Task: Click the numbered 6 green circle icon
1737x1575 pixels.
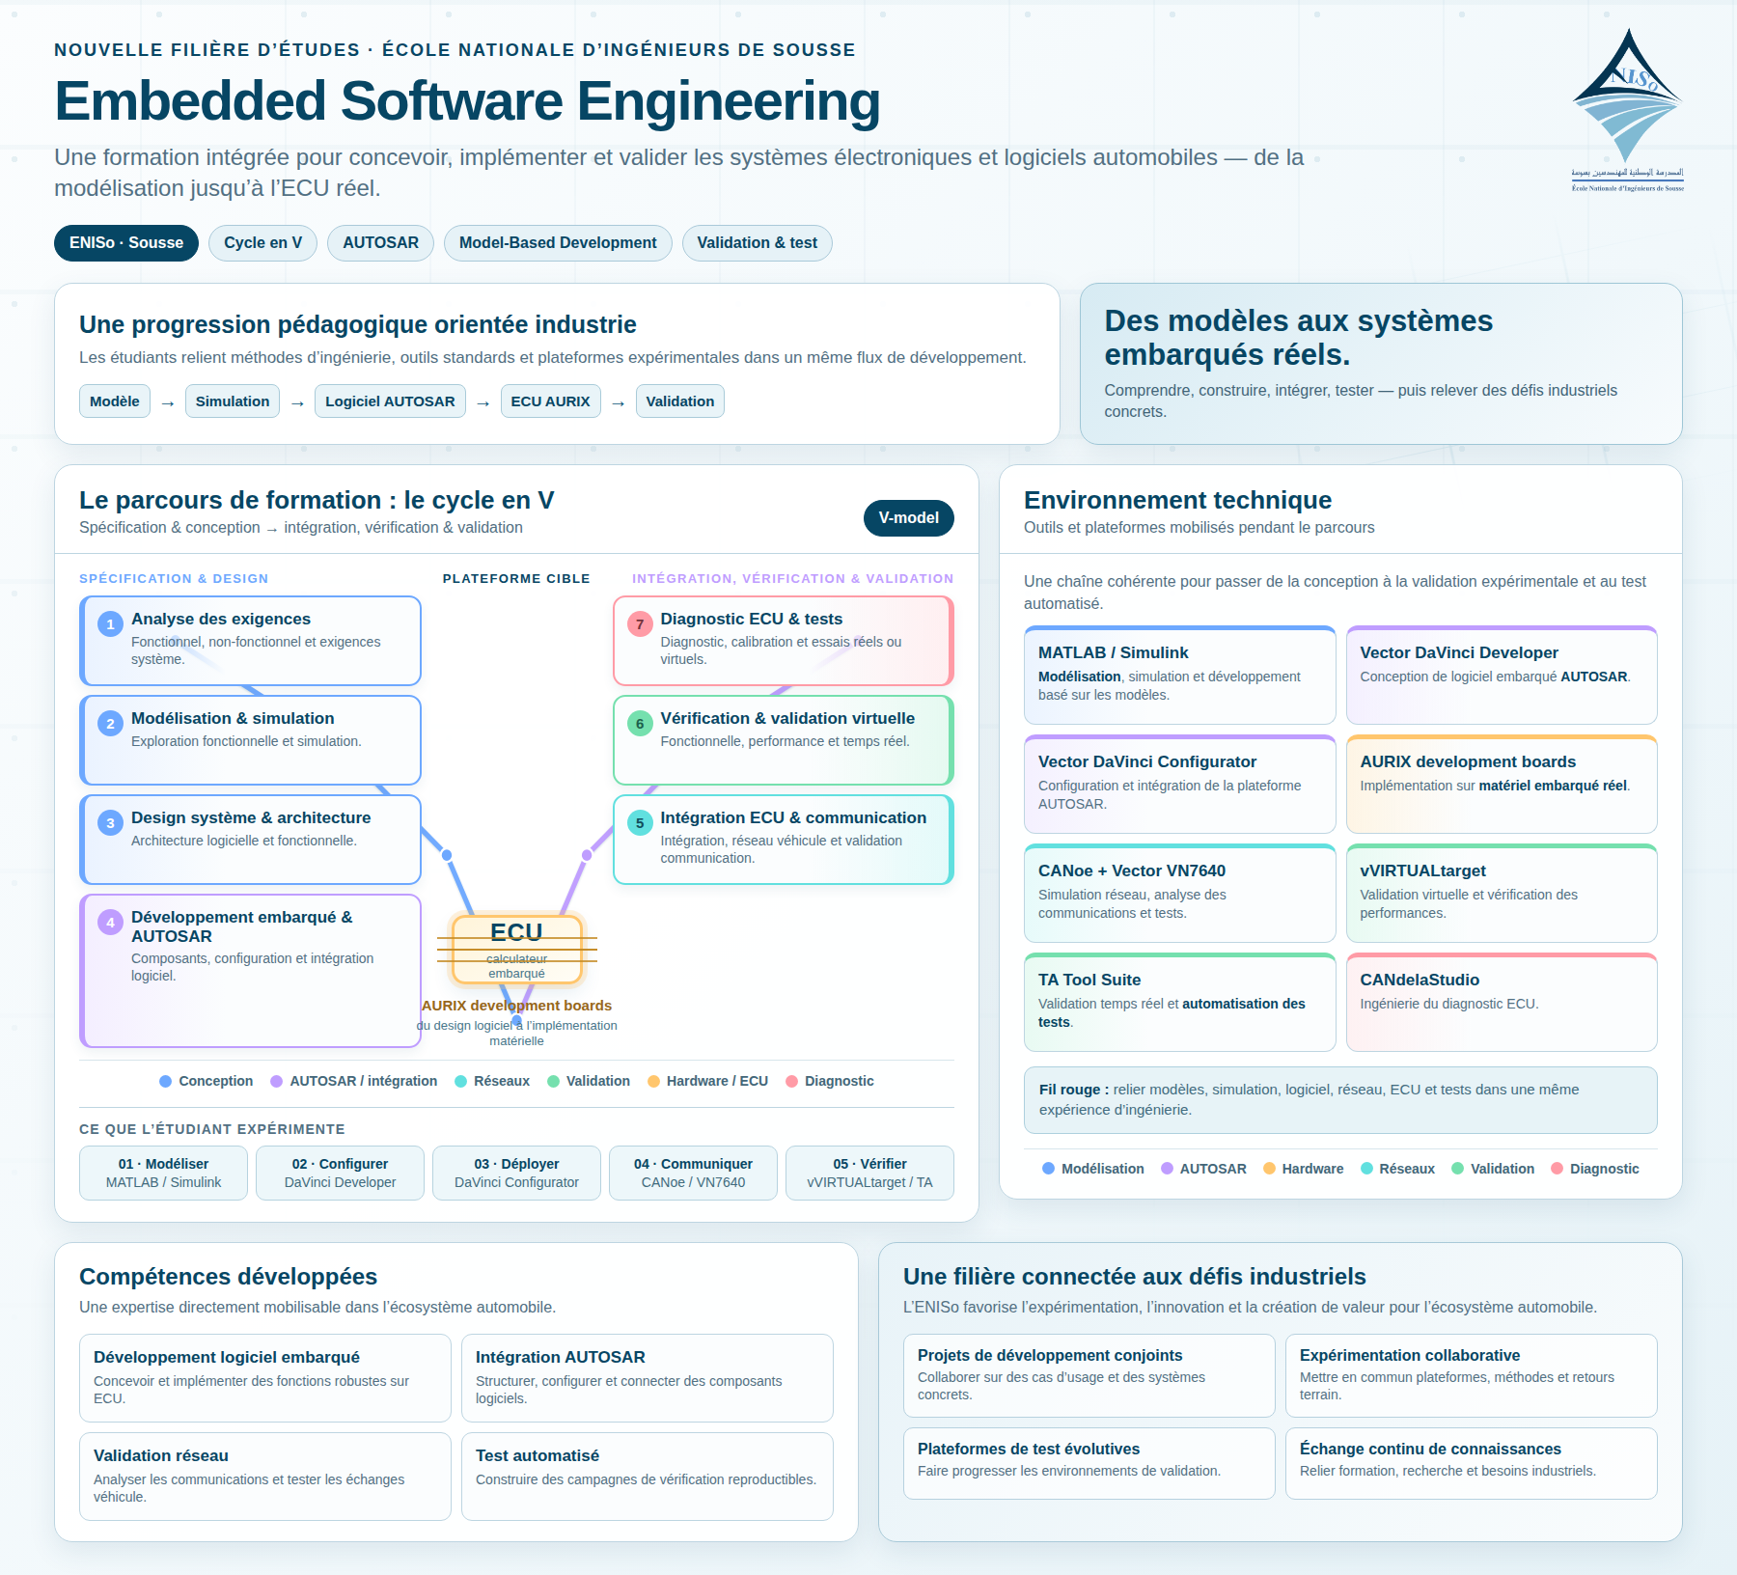Action: pyautogui.click(x=640, y=723)
